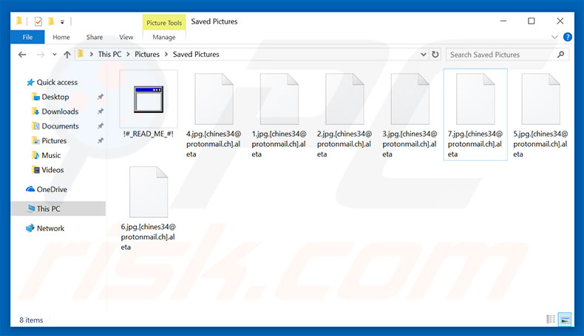
Task: Click the New folder quick access toolbar icon
Action: pos(51,21)
